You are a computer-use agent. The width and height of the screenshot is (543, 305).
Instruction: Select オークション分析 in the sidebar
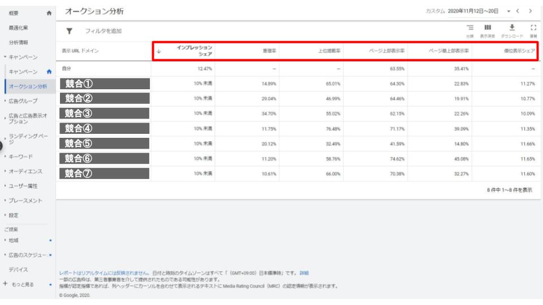click(x=28, y=86)
